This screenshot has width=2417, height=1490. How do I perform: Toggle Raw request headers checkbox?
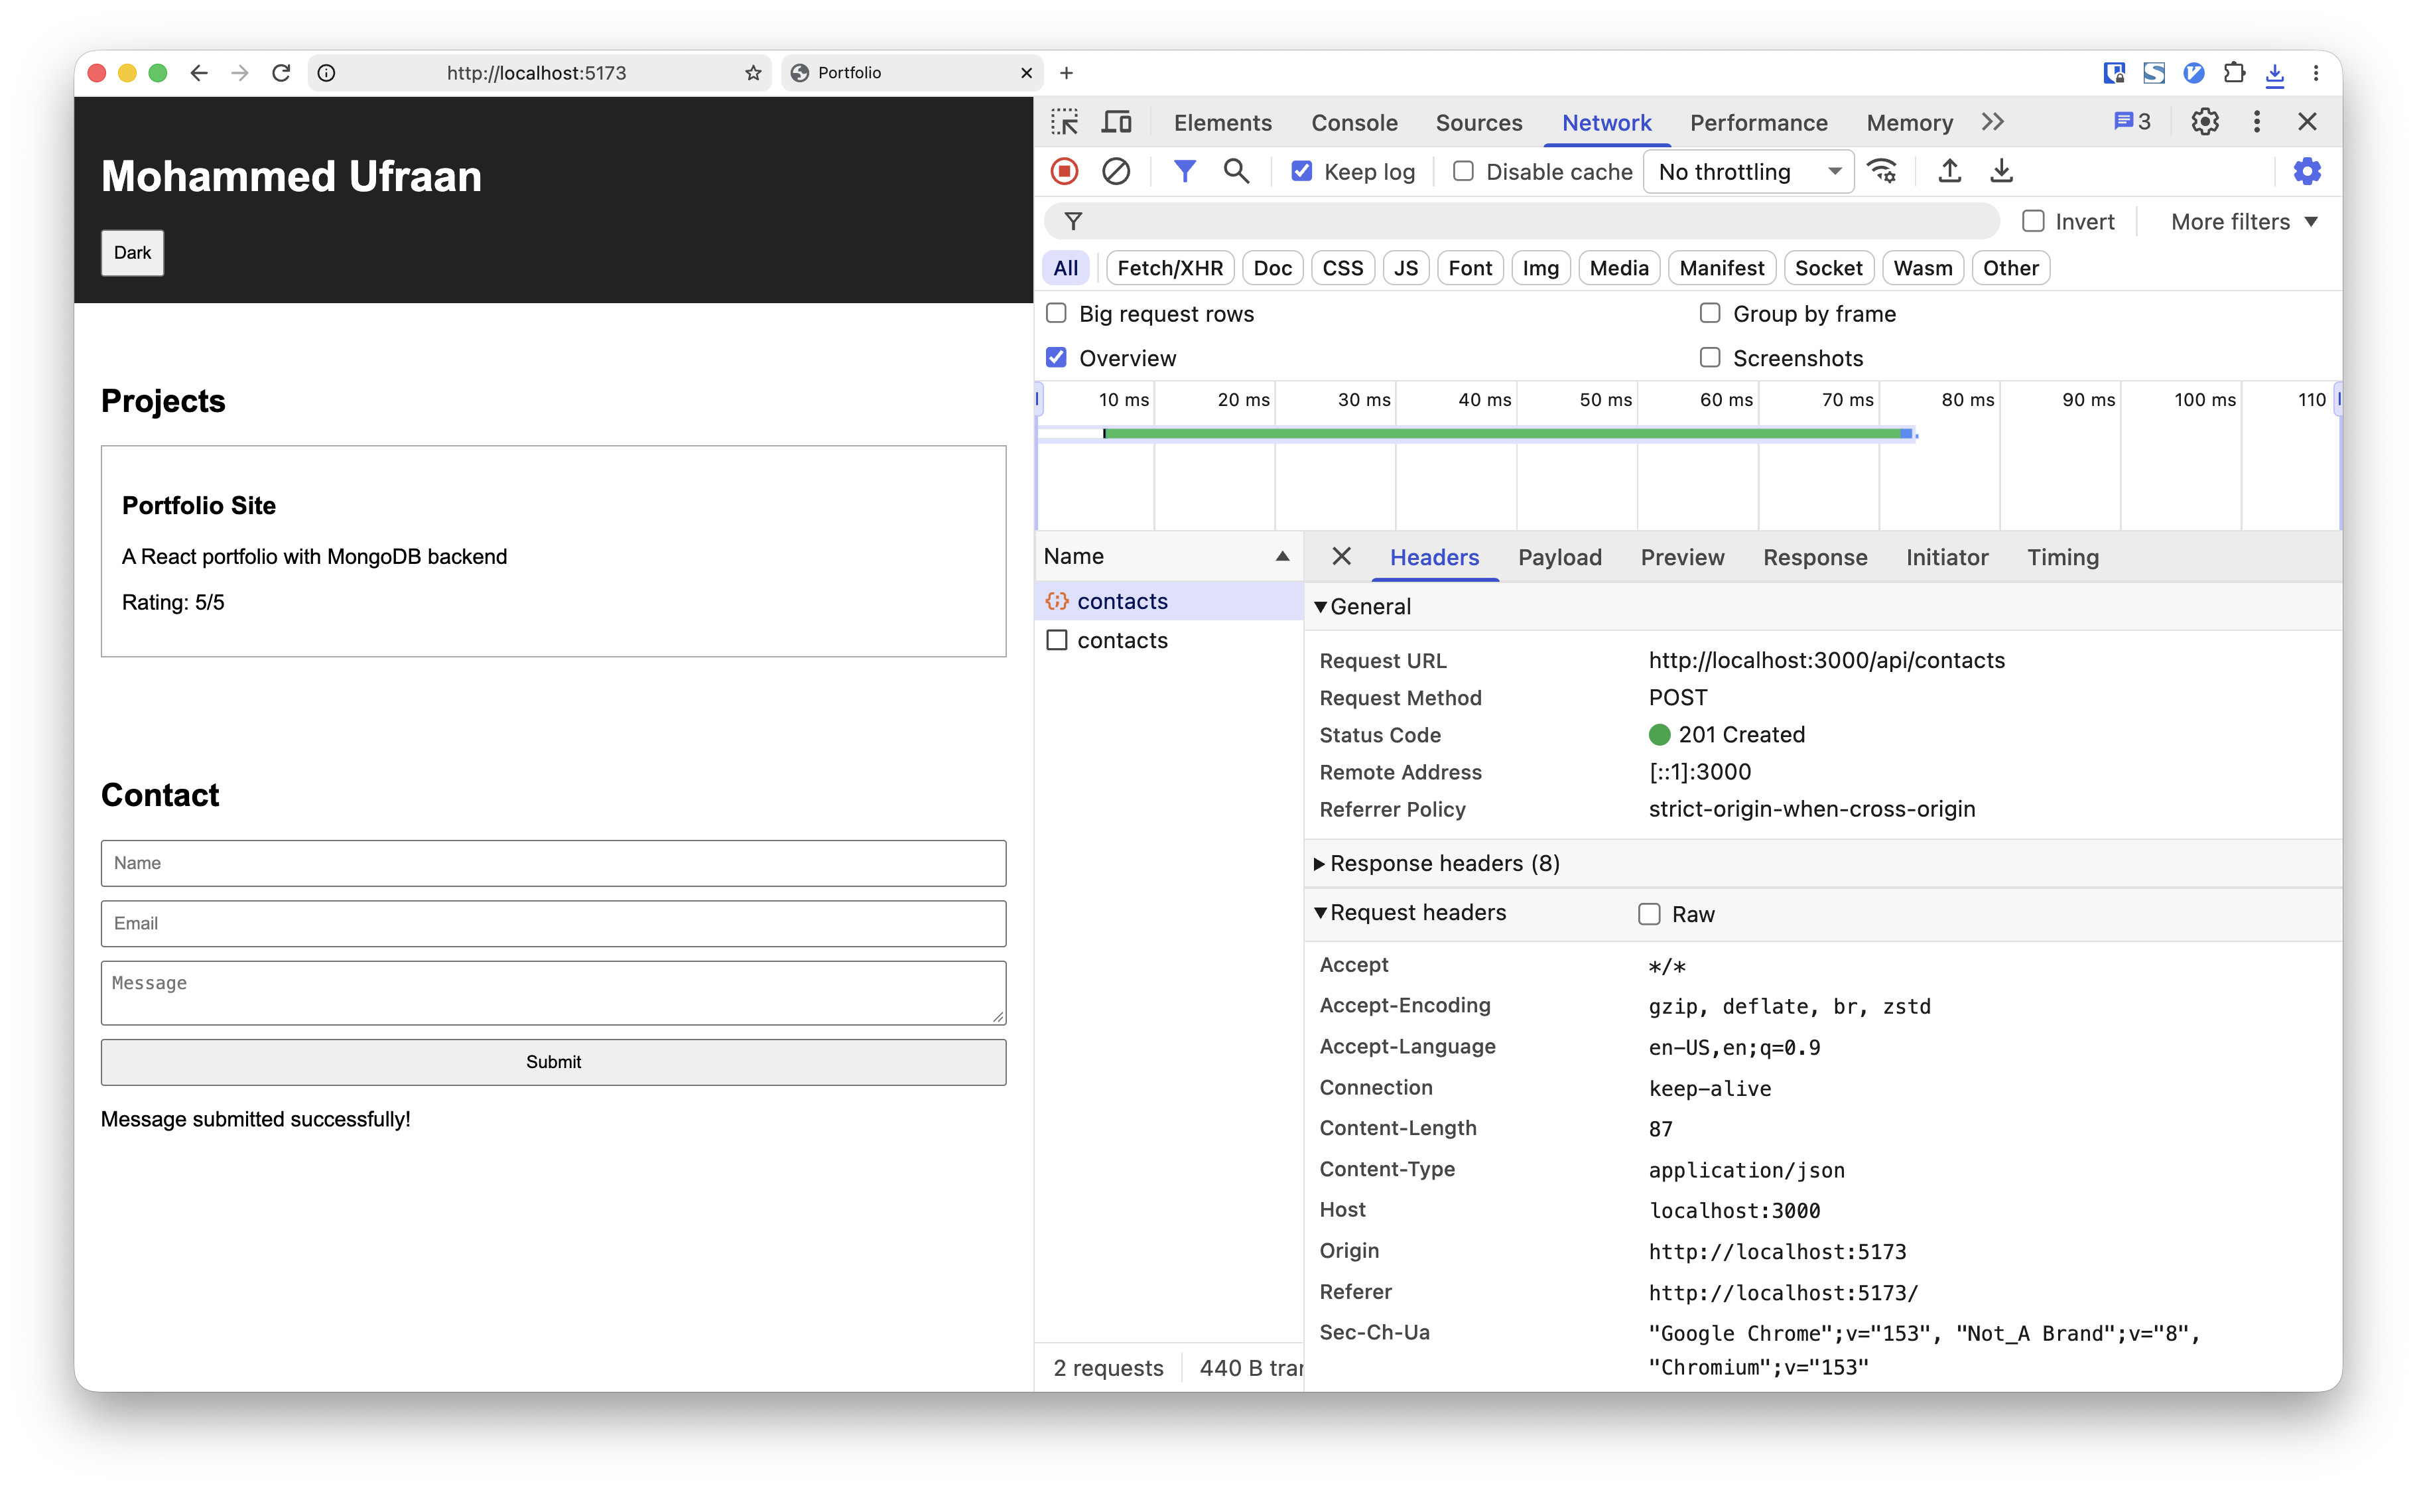[x=1648, y=914]
